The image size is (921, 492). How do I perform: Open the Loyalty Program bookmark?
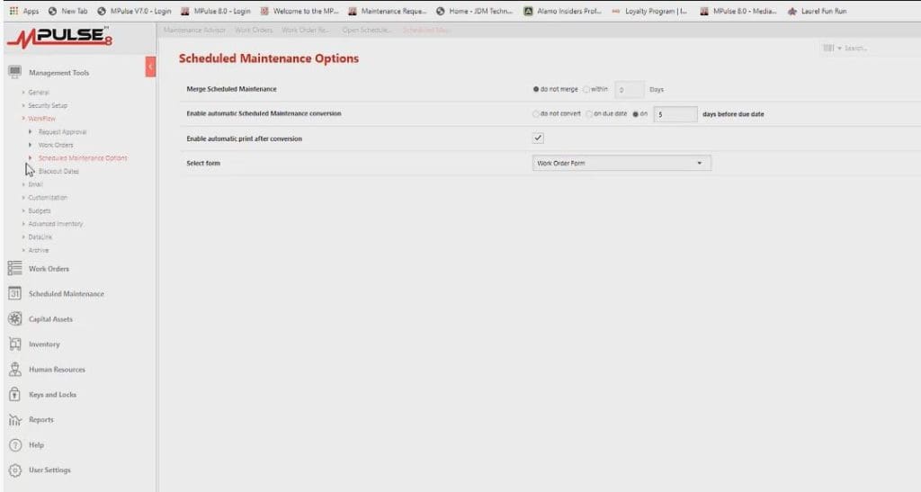pyautogui.click(x=649, y=11)
